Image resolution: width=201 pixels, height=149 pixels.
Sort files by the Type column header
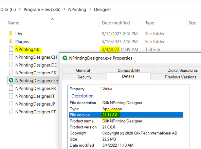click(x=150, y=23)
